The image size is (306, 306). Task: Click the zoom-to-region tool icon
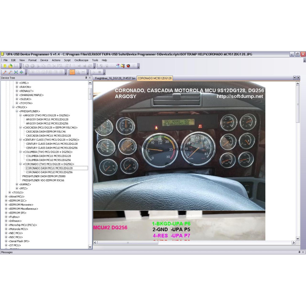point(78,72)
